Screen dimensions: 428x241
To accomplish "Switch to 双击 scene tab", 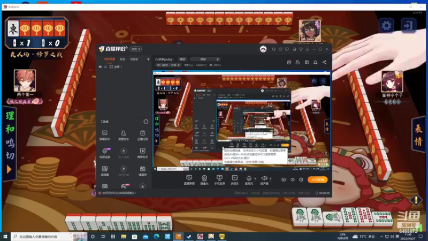I will pyautogui.click(x=123, y=59).
